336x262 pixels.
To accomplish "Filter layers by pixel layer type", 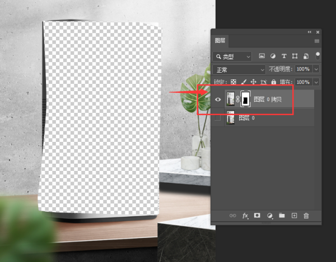I will coord(262,56).
